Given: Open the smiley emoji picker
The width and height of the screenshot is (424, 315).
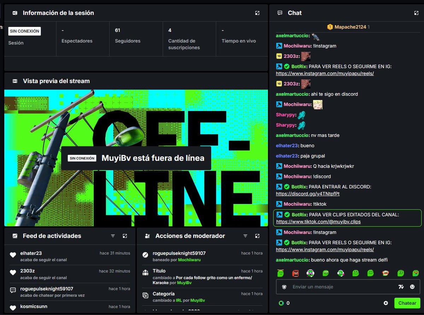Looking at the screenshot, I should tap(412, 287).
